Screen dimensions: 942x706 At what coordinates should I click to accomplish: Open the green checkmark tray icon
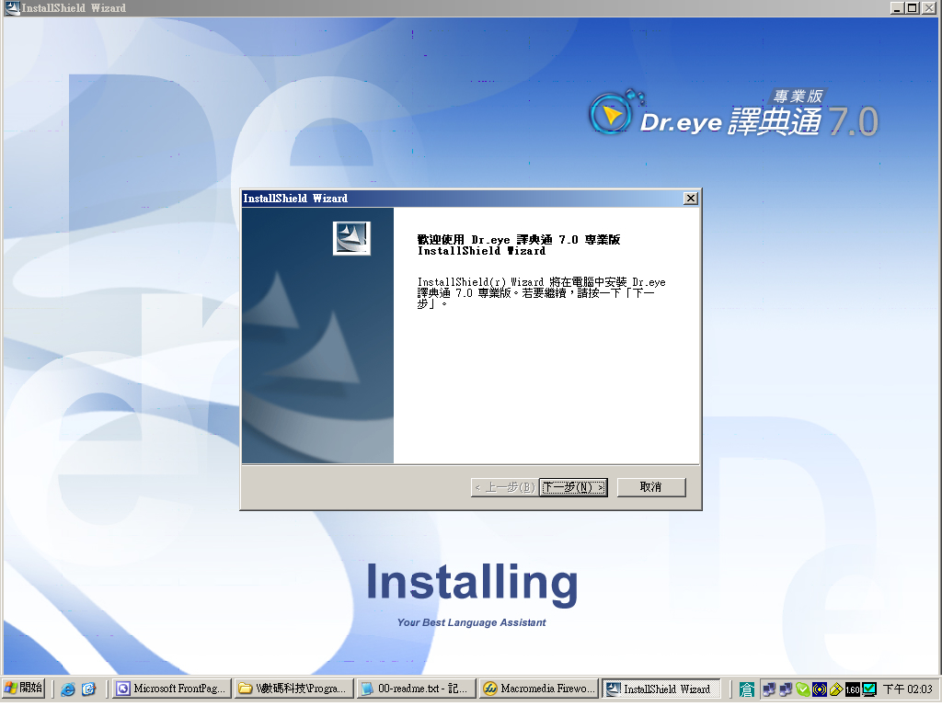tap(802, 689)
